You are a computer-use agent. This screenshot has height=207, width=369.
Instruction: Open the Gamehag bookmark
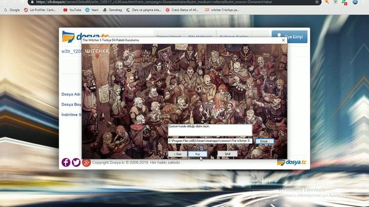(x=112, y=10)
